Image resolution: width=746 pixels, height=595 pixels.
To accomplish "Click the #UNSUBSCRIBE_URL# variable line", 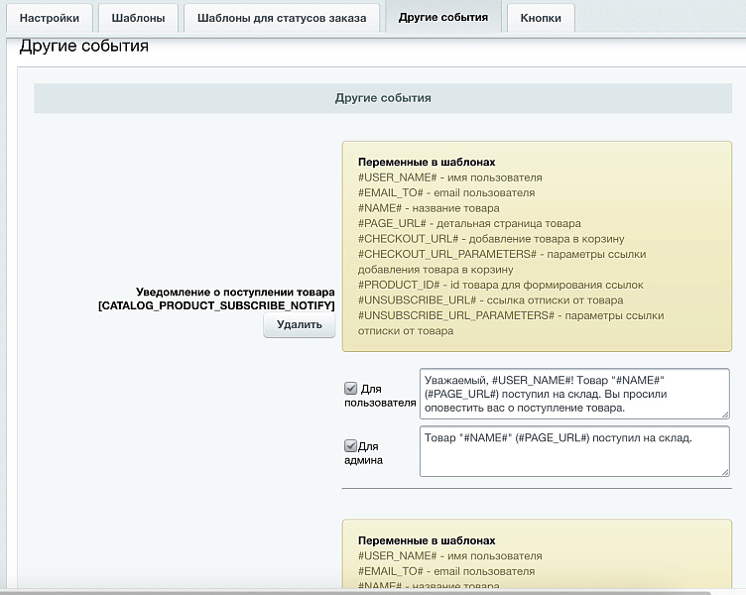I will (x=490, y=299).
